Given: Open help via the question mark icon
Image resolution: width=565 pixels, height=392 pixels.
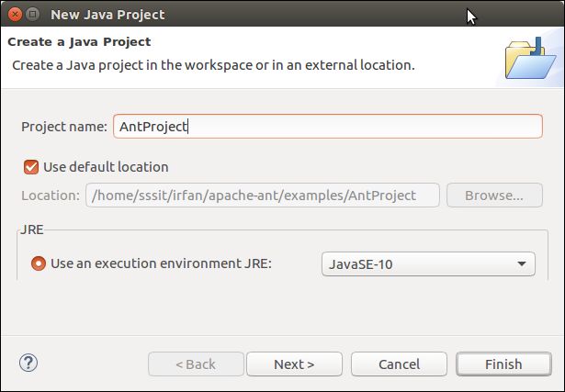Looking at the screenshot, I should (x=28, y=363).
